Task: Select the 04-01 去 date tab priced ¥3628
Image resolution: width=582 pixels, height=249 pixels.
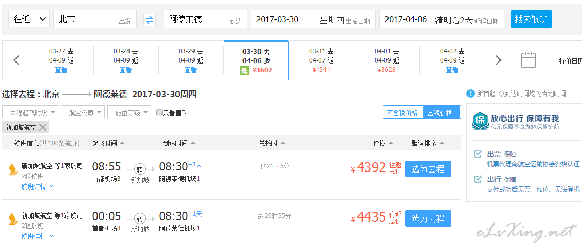Action: 387,60
